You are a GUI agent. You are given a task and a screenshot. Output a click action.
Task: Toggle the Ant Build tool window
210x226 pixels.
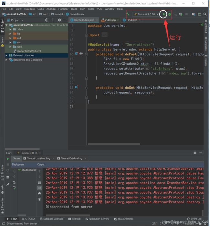pos(206,27)
